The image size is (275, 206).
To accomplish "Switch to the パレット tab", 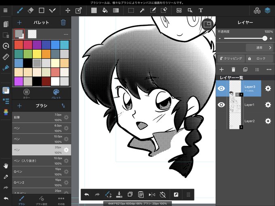I will [x=56, y=94].
